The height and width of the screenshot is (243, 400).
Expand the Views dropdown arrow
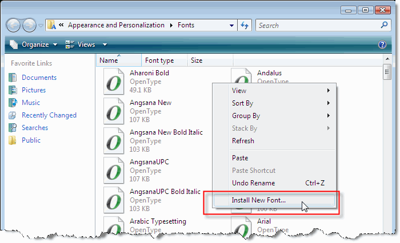pyautogui.click(x=105, y=44)
